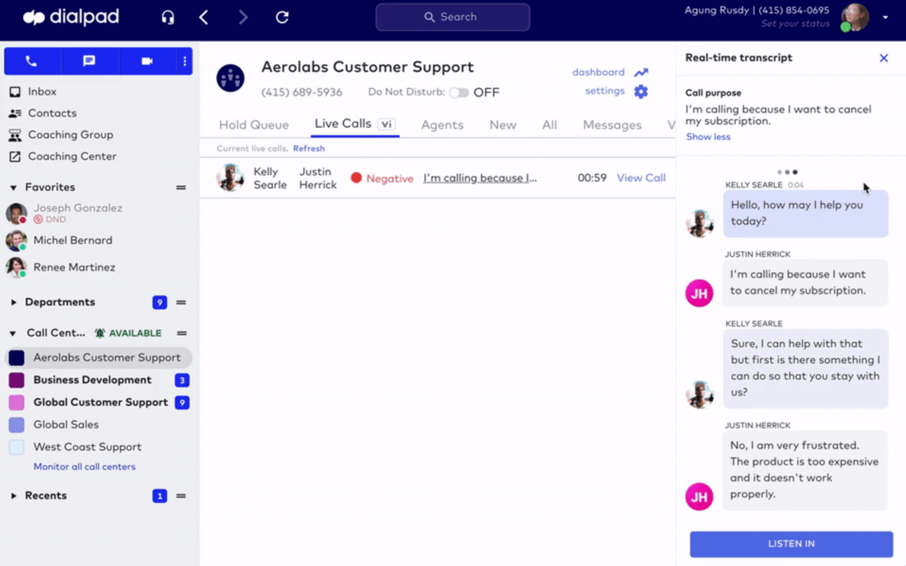Open the New tab
This screenshot has height=566, width=906.
502,125
